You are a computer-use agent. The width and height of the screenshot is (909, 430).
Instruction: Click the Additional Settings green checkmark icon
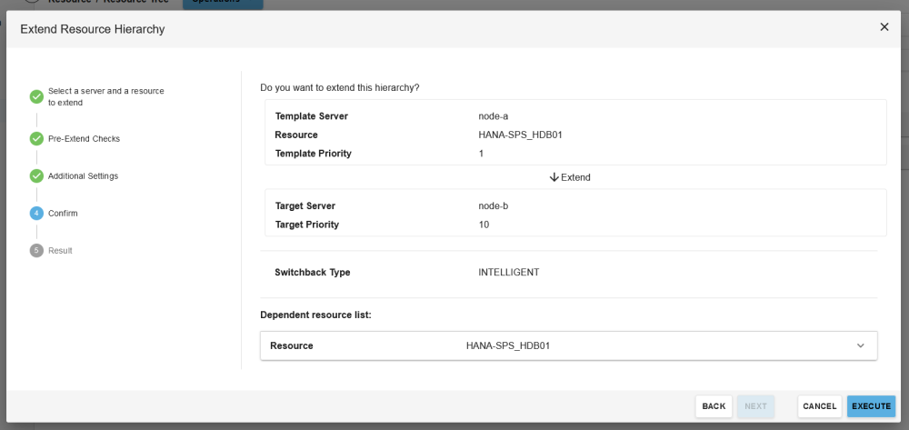click(36, 175)
